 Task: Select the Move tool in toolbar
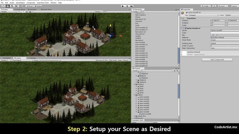7,6
